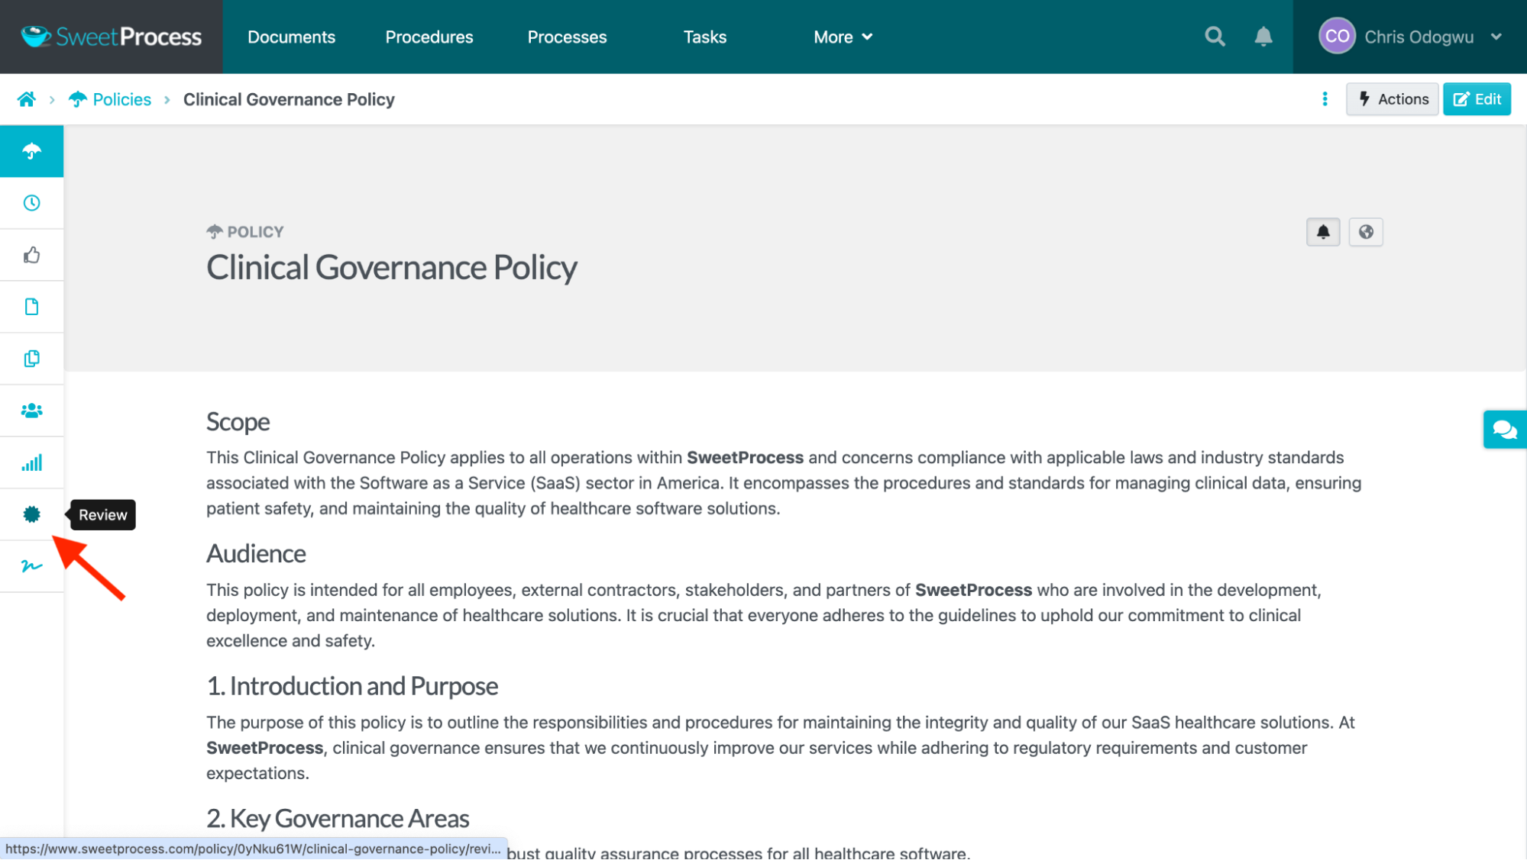
Task: Expand the More navigation dropdown
Action: pos(843,37)
